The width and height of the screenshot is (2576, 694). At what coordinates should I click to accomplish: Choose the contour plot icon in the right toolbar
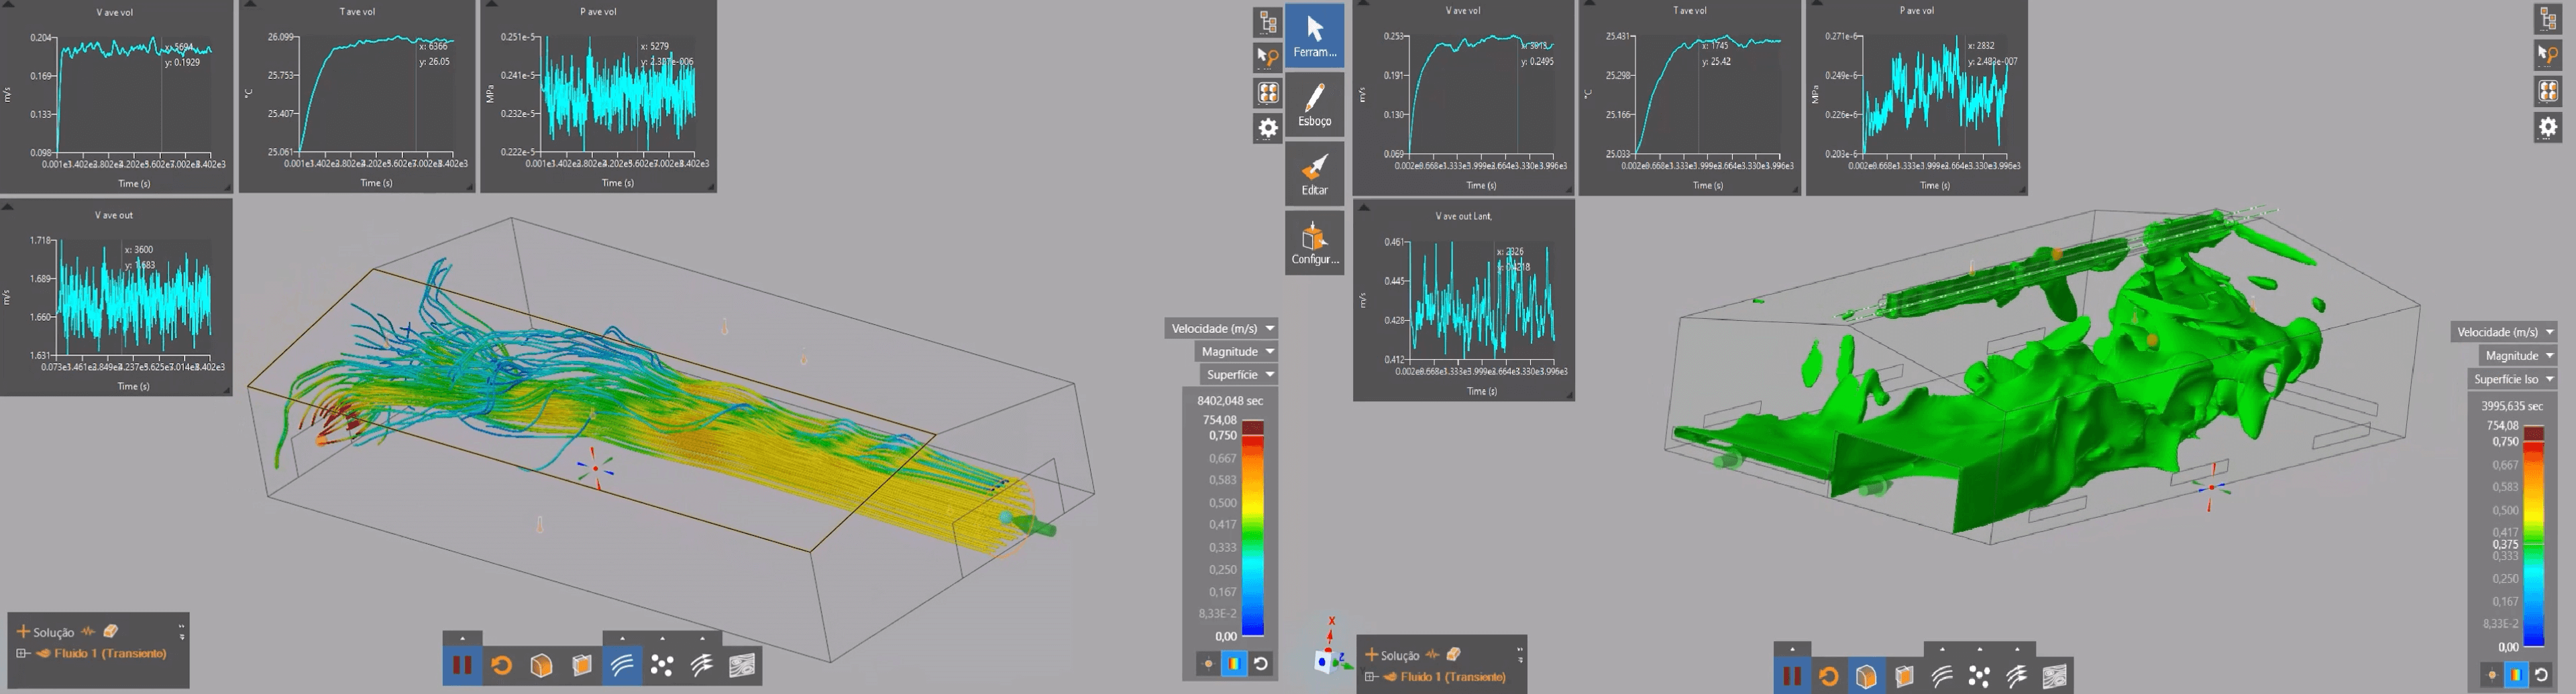point(2054,676)
